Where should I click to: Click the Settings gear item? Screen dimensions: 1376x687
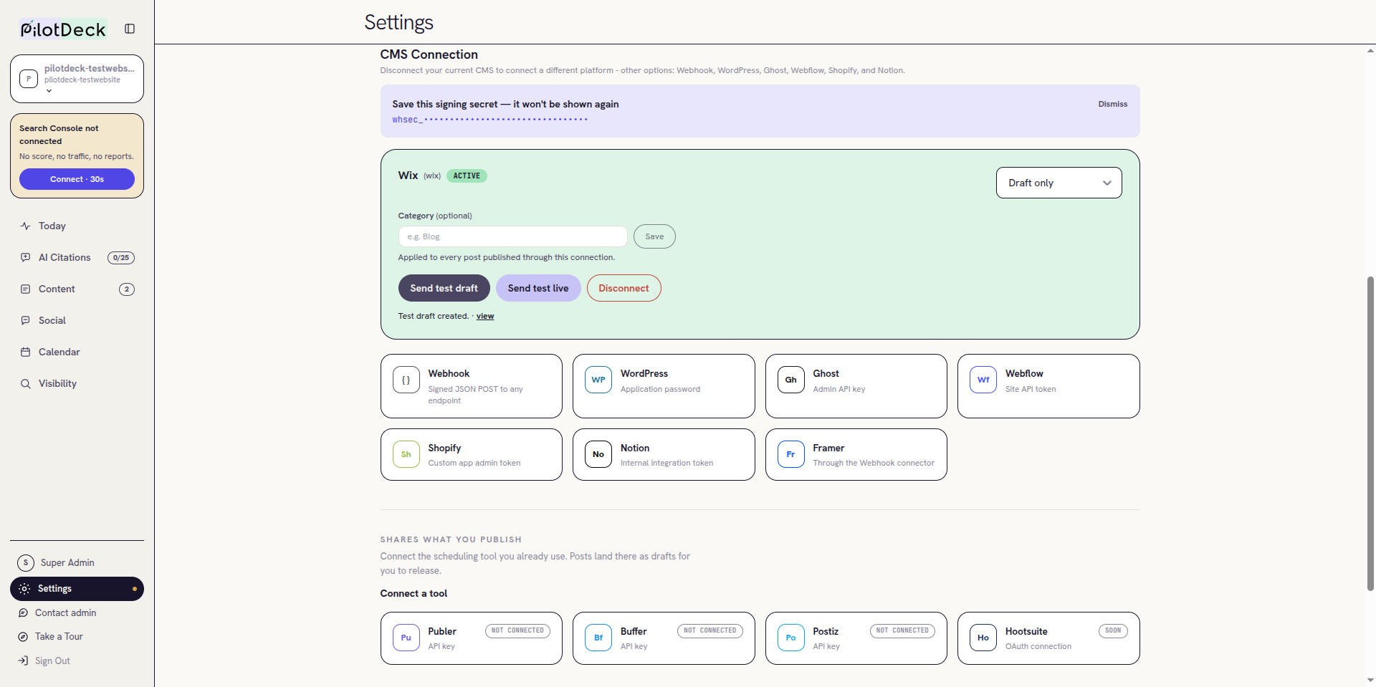tap(77, 589)
